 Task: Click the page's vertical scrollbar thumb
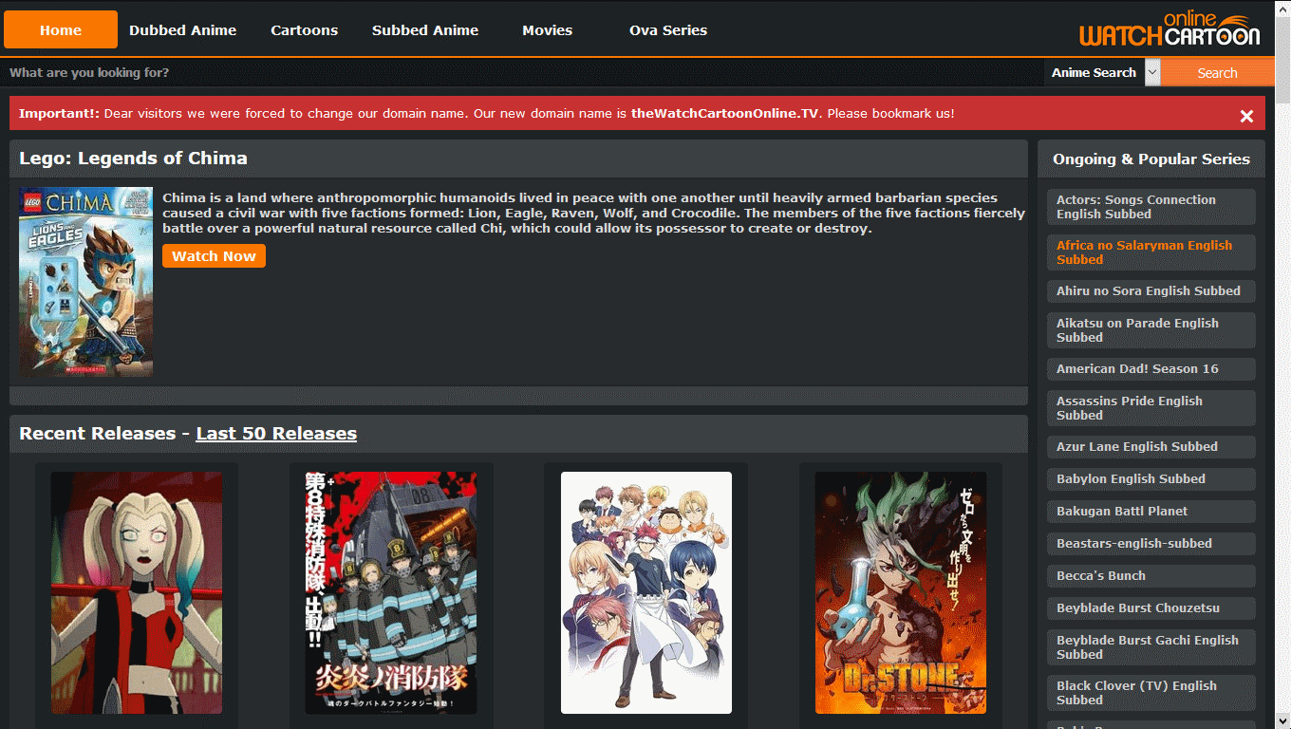[x=1282, y=59]
